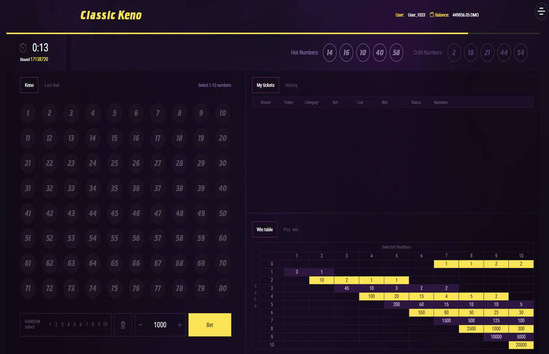Increase bet amount with plus
The width and height of the screenshot is (549, 354).
[180, 325]
